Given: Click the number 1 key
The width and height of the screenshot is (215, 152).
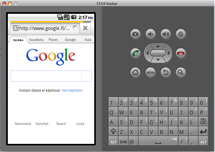Looking at the screenshot, I should [113, 102].
